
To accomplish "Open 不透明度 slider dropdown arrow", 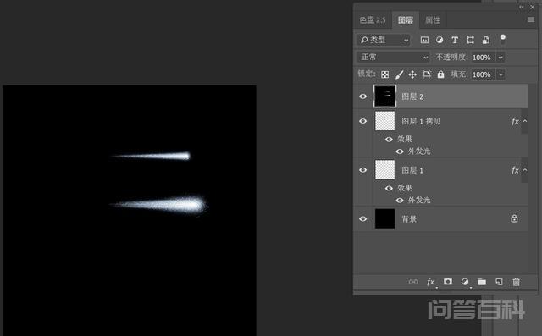I will [x=501, y=58].
